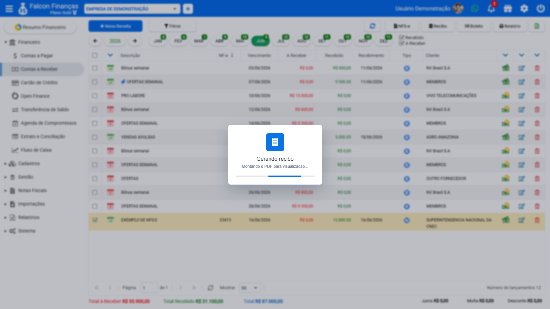The image size is (550, 309).
Task: Open the Mostrar rows-per-page dropdown
Action: click(x=250, y=288)
